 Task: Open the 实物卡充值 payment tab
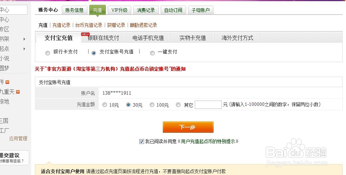193,38
